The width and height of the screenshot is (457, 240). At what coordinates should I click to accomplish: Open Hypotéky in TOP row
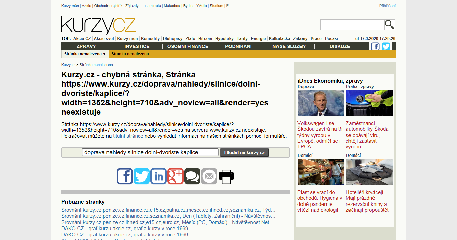tap(224, 39)
